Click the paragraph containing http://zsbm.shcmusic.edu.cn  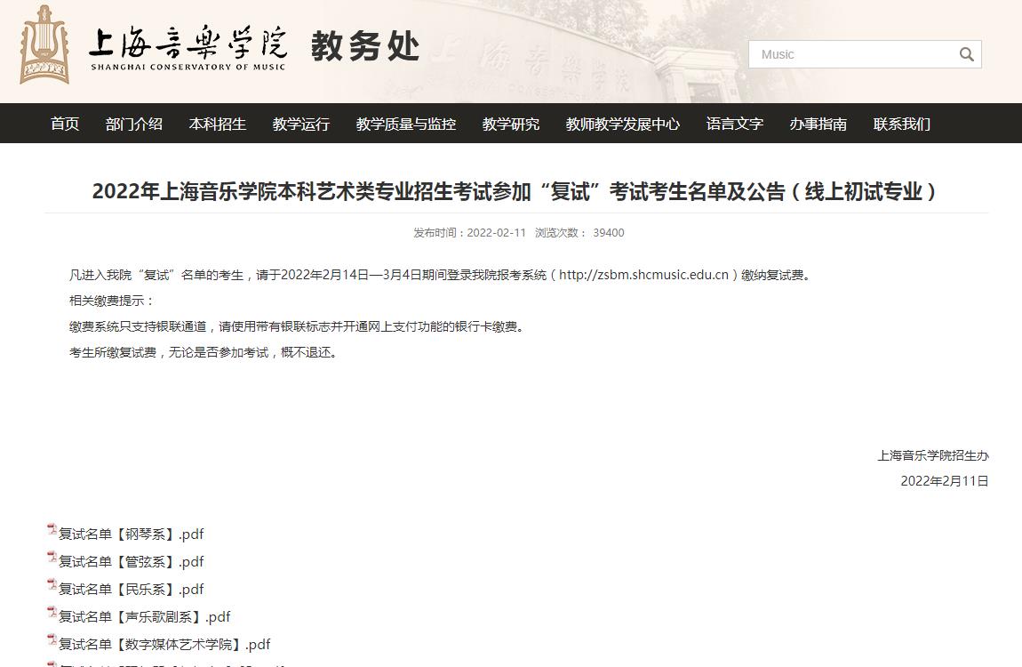pyautogui.click(x=442, y=275)
